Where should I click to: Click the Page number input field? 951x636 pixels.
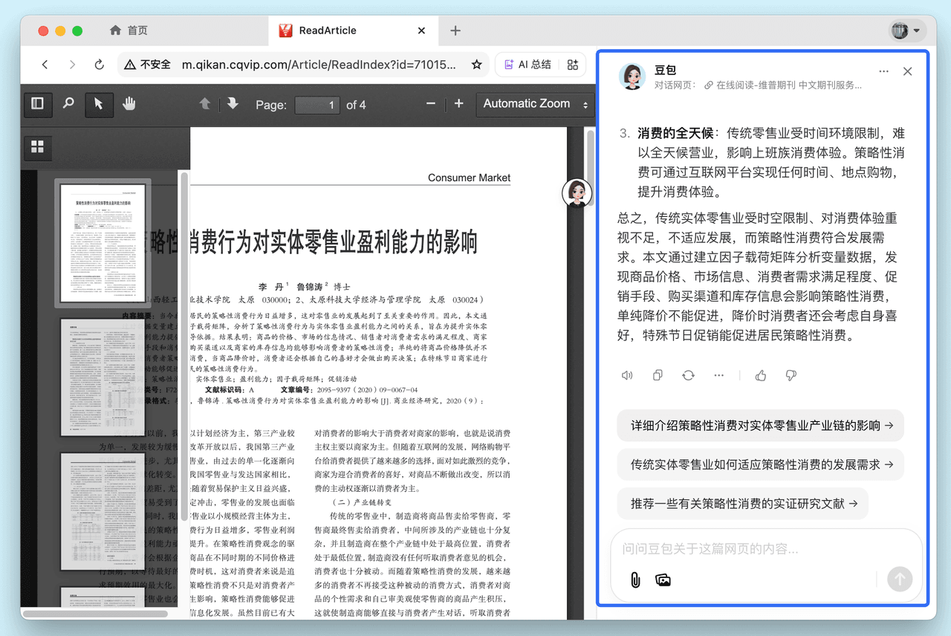pyautogui.click(x=317, y=105)
